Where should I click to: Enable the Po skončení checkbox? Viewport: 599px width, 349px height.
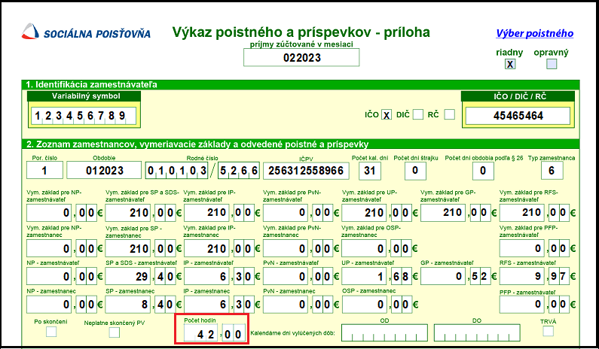[x=51, y=332]
